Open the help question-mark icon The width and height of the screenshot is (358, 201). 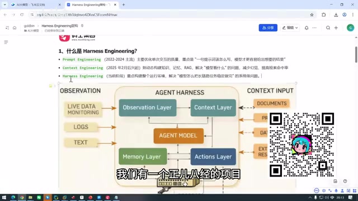coord(345,181)
